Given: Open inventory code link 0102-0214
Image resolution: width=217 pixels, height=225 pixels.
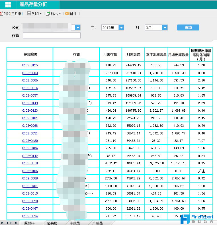Looking at the screenshot, I should pyautogui.click(x=30, y=88).
